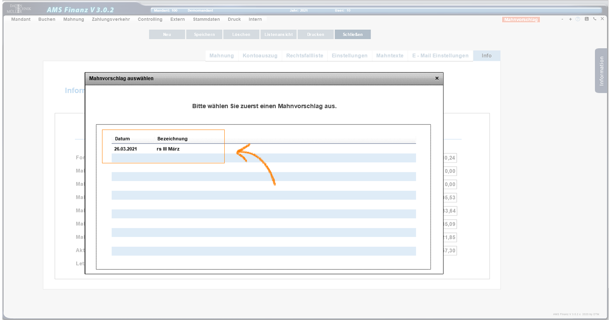Click the Listenansicht button

(x=279, y=35)
